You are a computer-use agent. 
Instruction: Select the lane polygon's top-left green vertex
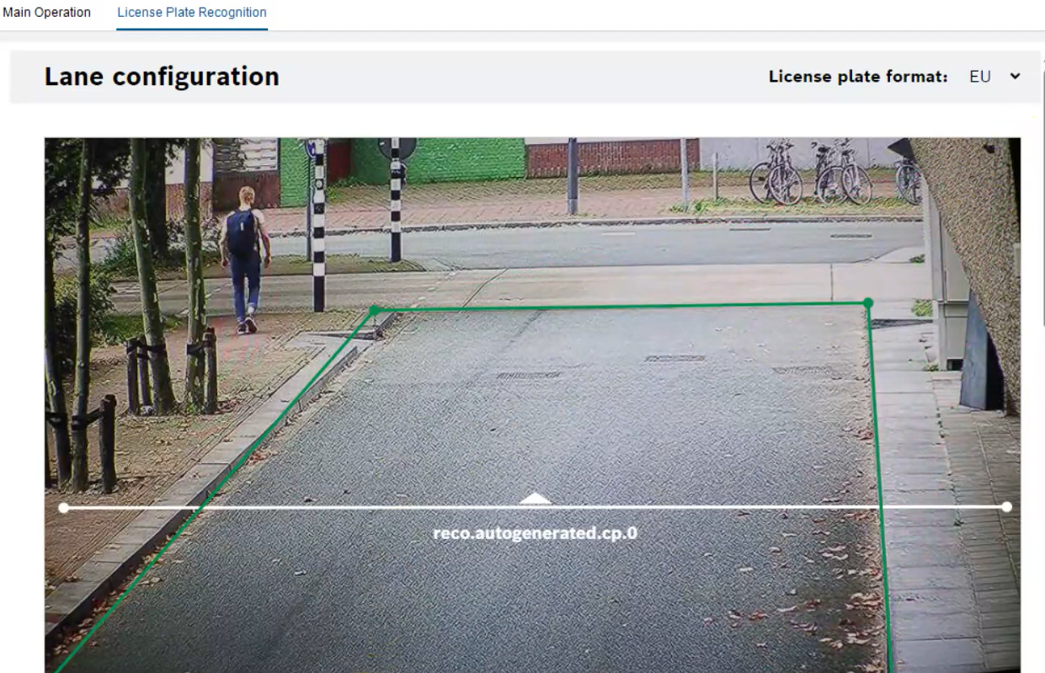[375, 310]
